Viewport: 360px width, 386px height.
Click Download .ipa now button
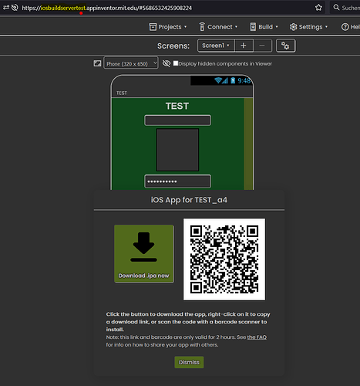click(144, 254)
